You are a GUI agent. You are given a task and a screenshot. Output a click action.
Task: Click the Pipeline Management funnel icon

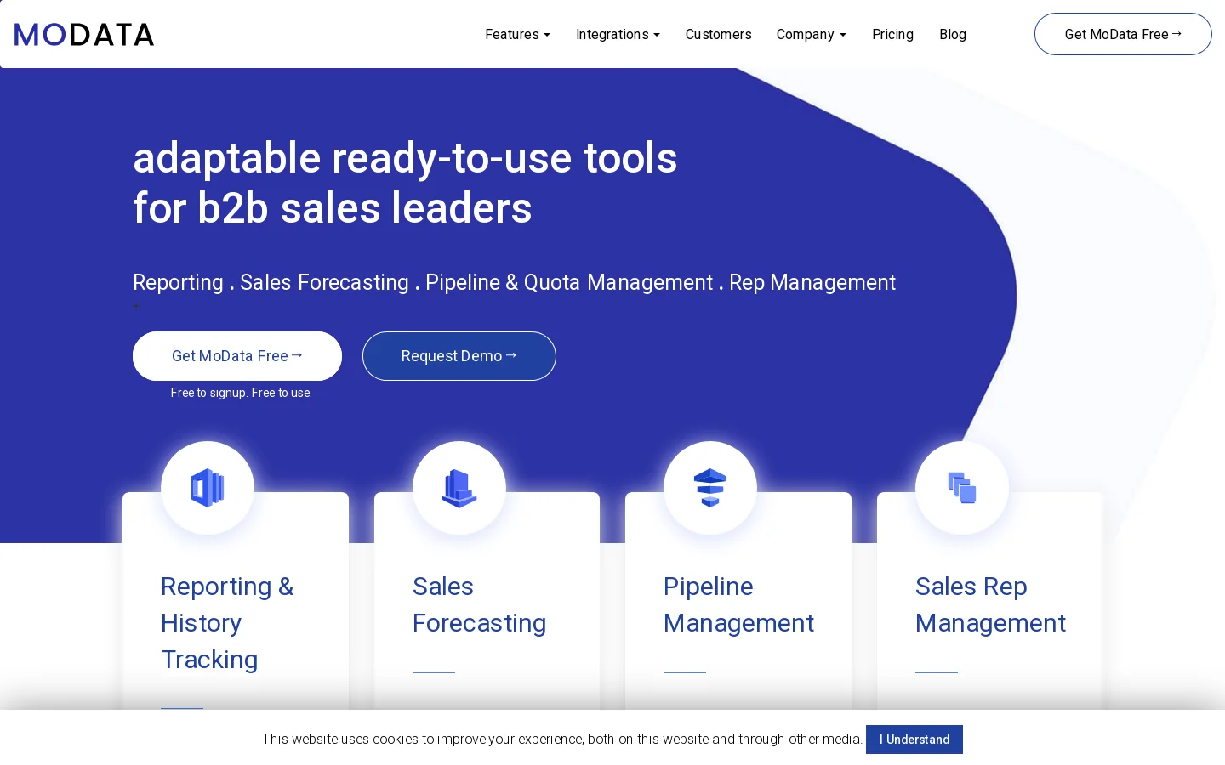[710, 488]
